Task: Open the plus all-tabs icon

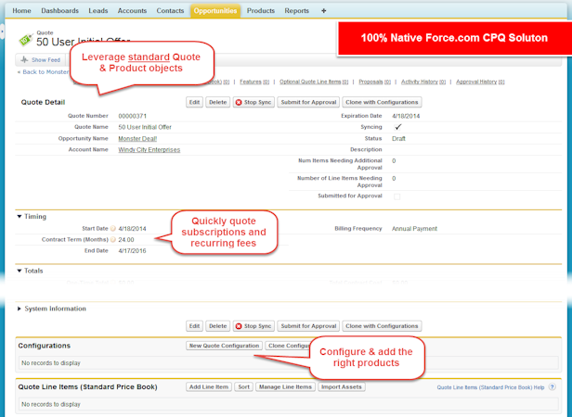Action: click(323, 11)
